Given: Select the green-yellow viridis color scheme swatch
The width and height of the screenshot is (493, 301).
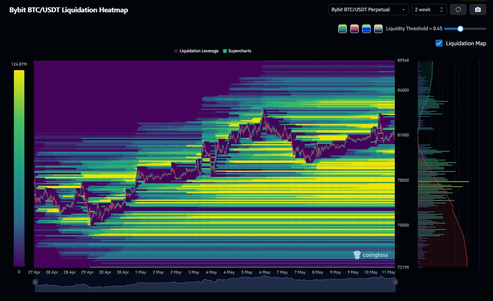Looking at the screenshot, I should coord(343,28).
